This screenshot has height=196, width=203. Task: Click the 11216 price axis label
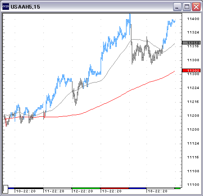[193, 102]
